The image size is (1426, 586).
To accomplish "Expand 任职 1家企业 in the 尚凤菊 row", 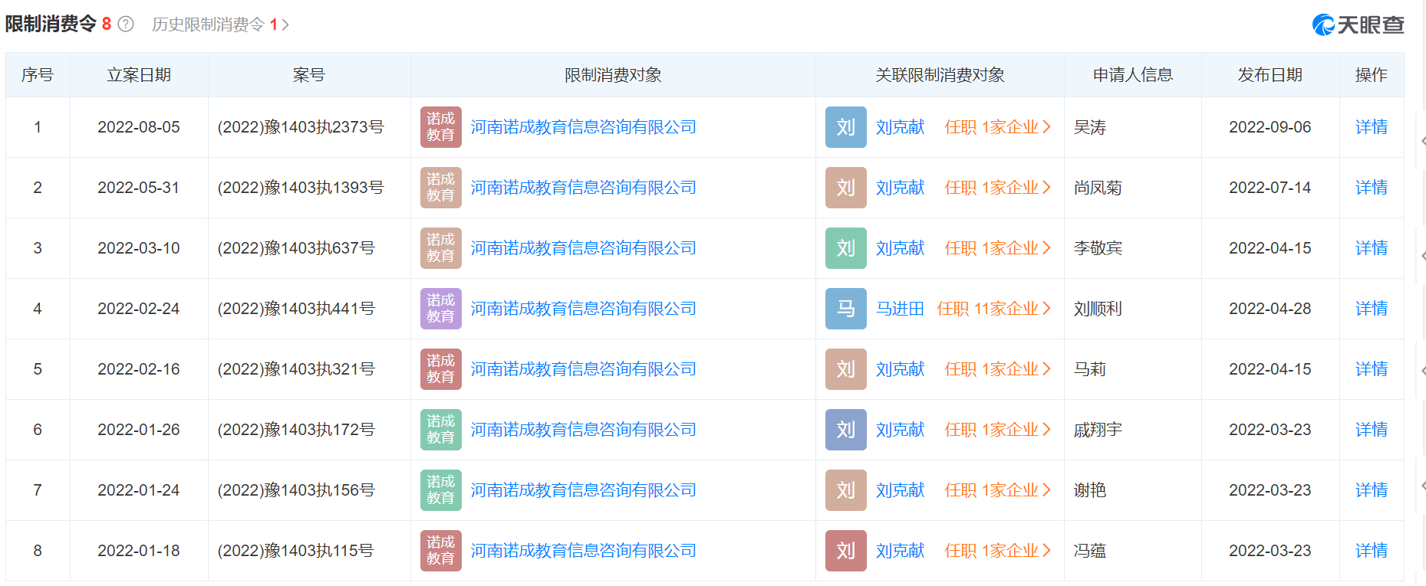I will point(998,188).
